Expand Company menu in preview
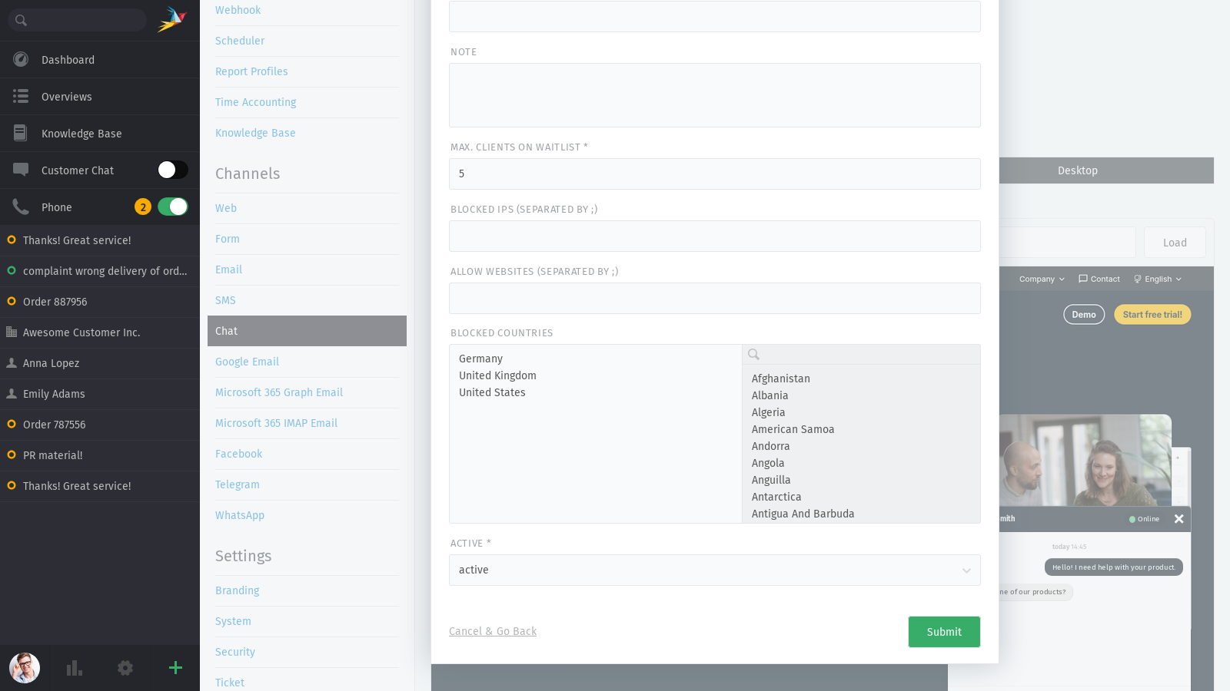 click(1042, 279)
